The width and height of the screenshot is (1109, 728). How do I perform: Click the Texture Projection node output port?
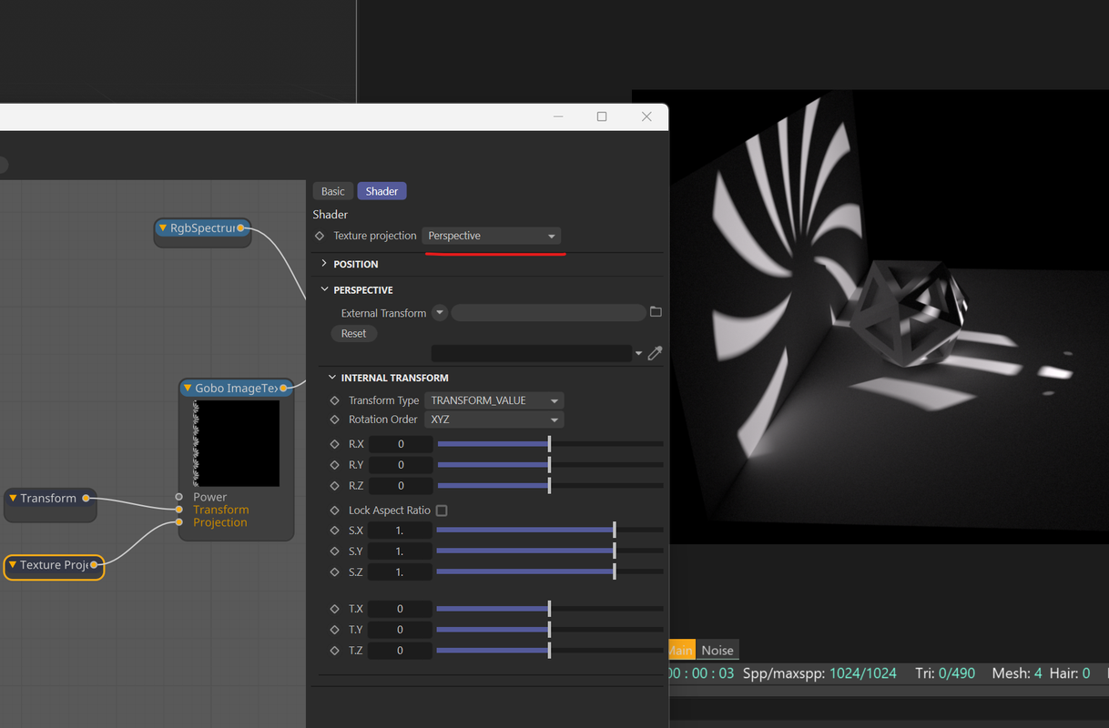click(x=94, y=565)
